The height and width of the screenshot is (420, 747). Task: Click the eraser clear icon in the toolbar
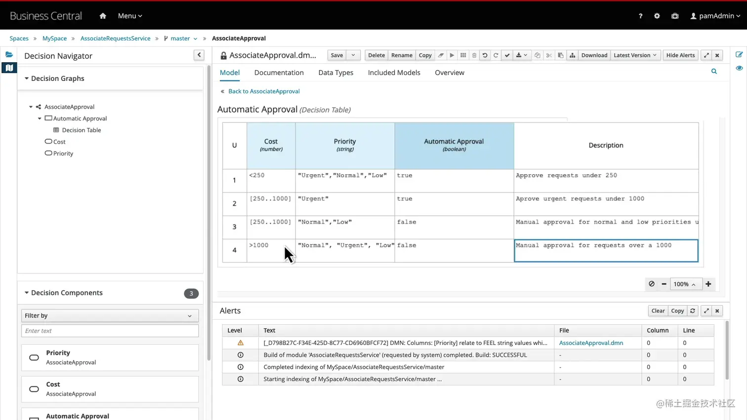point(441,55)
